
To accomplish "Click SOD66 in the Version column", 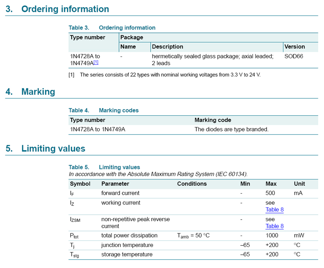I will click(294, 56).
